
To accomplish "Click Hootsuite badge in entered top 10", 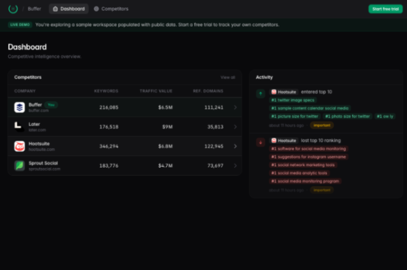I will (284, 92).
